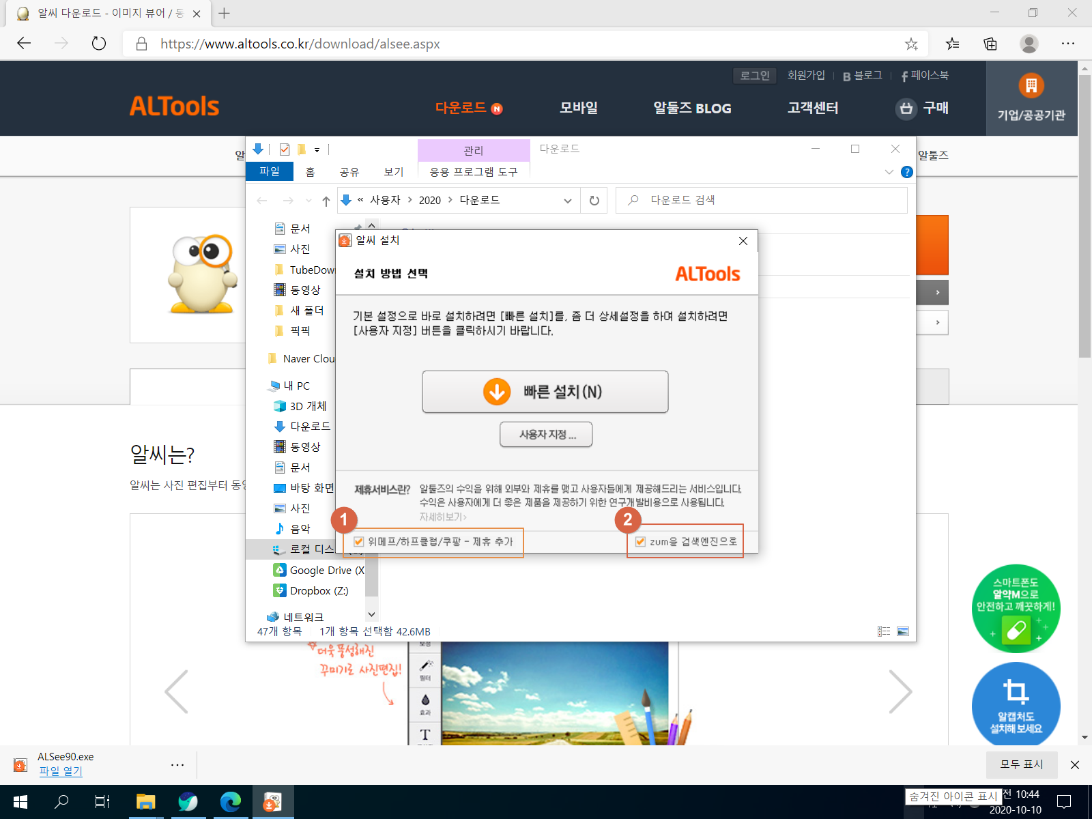
Task: Switch Explorer to details view icon
Action: tap(884, 631)
